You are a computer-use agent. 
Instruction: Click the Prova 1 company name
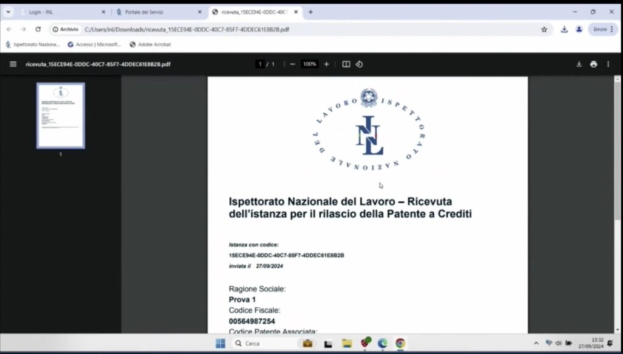click(242, 300)
